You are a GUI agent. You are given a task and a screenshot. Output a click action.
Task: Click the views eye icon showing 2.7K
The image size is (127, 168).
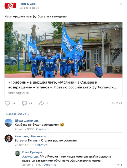tap(113, 103)
